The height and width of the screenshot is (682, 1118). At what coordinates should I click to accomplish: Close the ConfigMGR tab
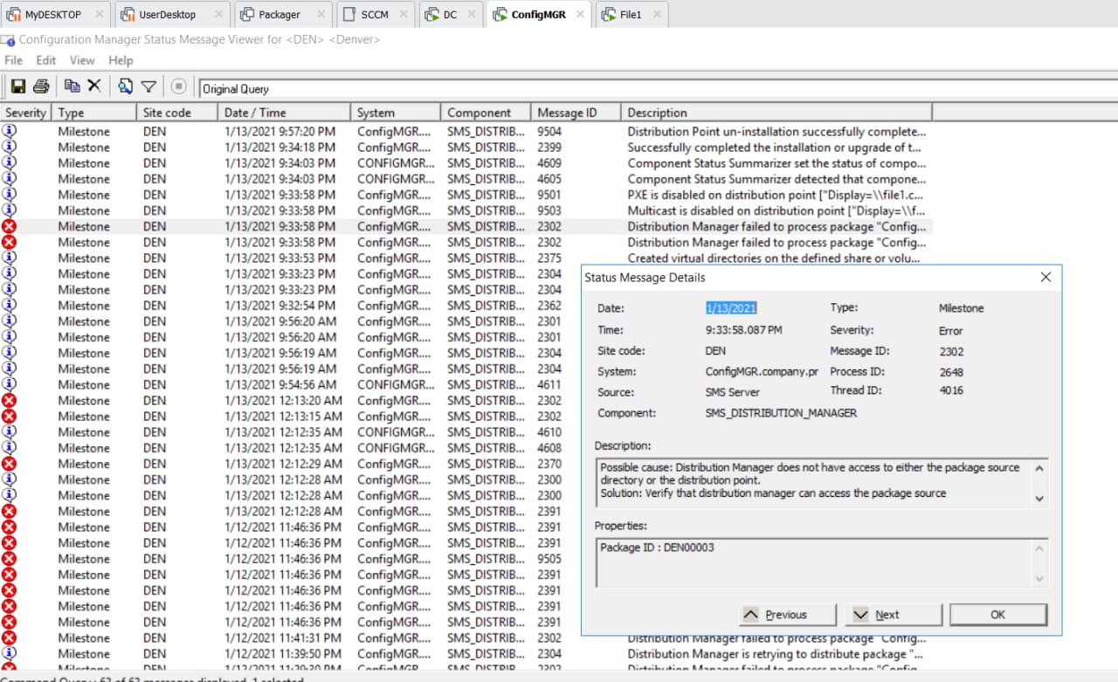tap(580, 15)
